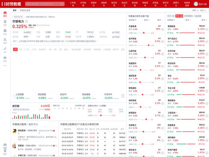The width and height of the screenshot is (209, 157).
Task: Toggle the 中单金额 series
Action: pos(97,49)
